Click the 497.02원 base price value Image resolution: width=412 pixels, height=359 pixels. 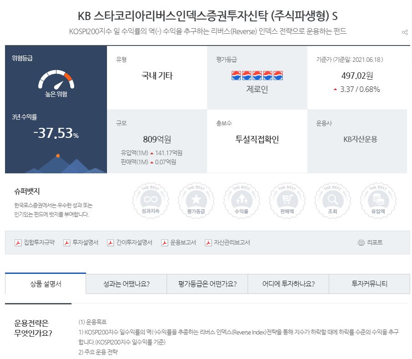357,76
